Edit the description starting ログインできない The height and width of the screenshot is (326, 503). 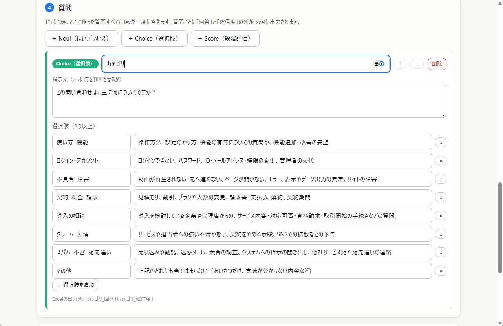click(x=283, y=160)
